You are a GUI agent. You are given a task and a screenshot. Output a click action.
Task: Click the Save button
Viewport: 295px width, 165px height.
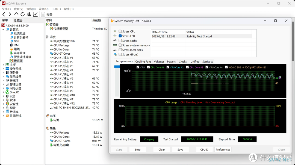click(x=180, y=150)
